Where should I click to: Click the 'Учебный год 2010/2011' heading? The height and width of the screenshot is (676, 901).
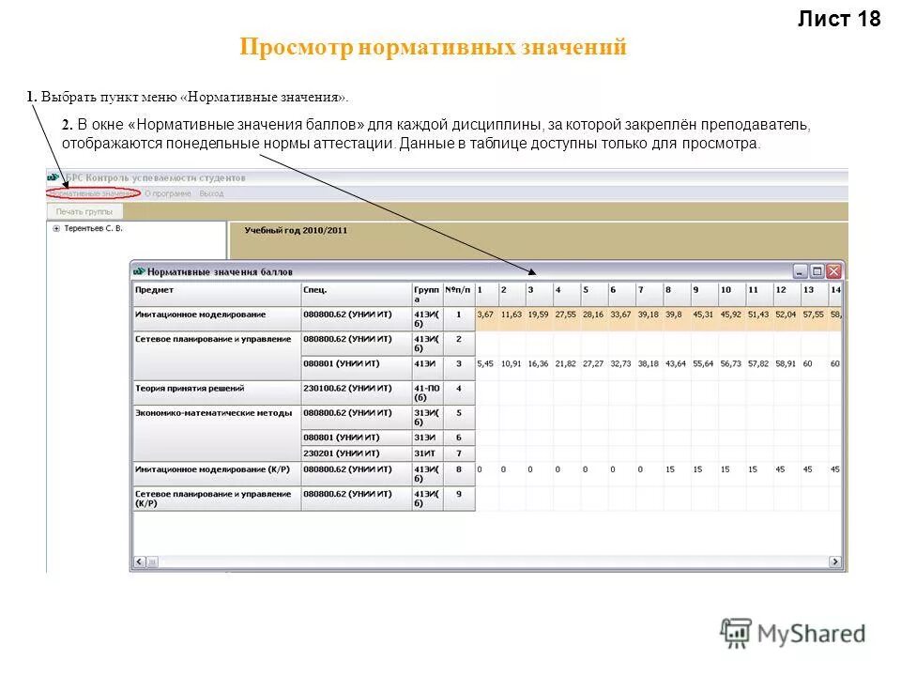click(296, 231)
